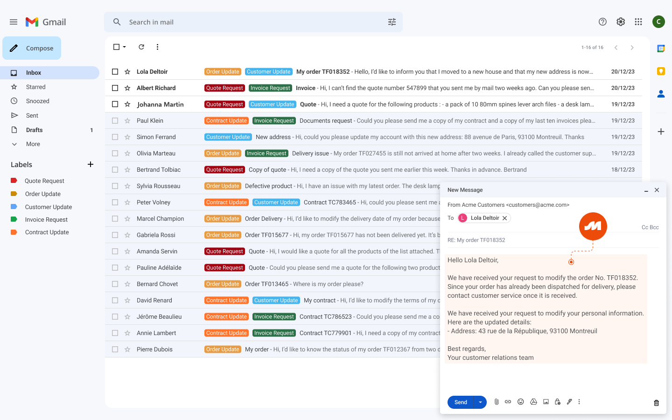The width and height of the screenshot is (672, 420).
Task: Open the select-all dropdown arrow
Action: [x=125, y=47]
